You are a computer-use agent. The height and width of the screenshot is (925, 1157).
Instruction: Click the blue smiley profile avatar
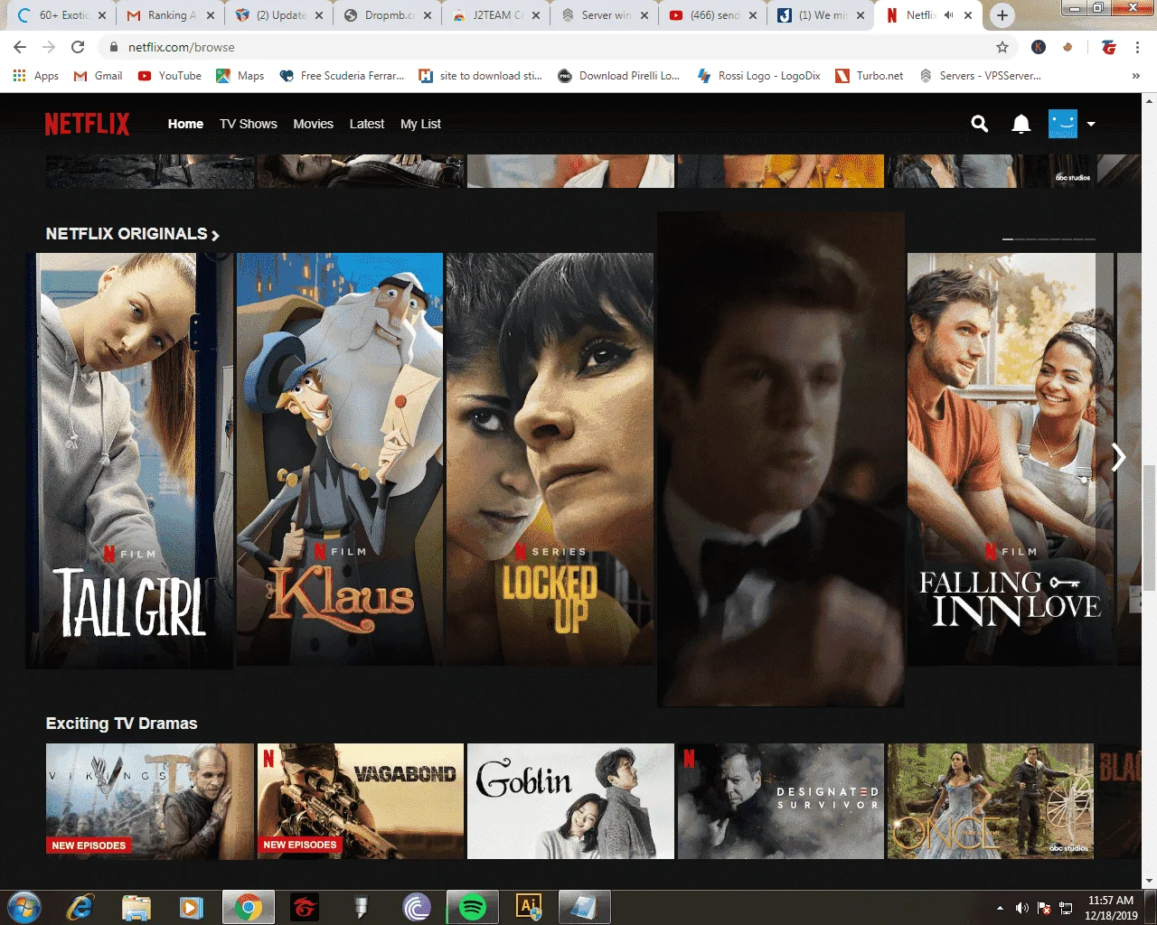(1063, 124)
